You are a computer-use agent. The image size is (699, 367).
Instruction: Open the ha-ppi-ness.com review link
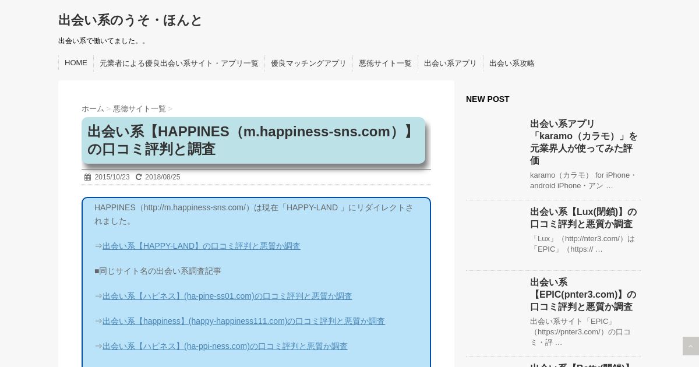click(225, 346)
